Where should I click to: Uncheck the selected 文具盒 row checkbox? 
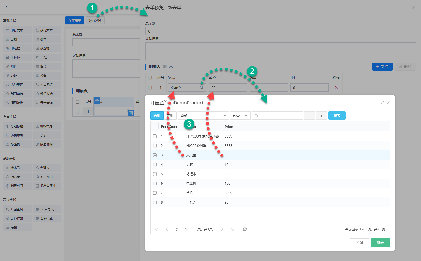(155, 155)
